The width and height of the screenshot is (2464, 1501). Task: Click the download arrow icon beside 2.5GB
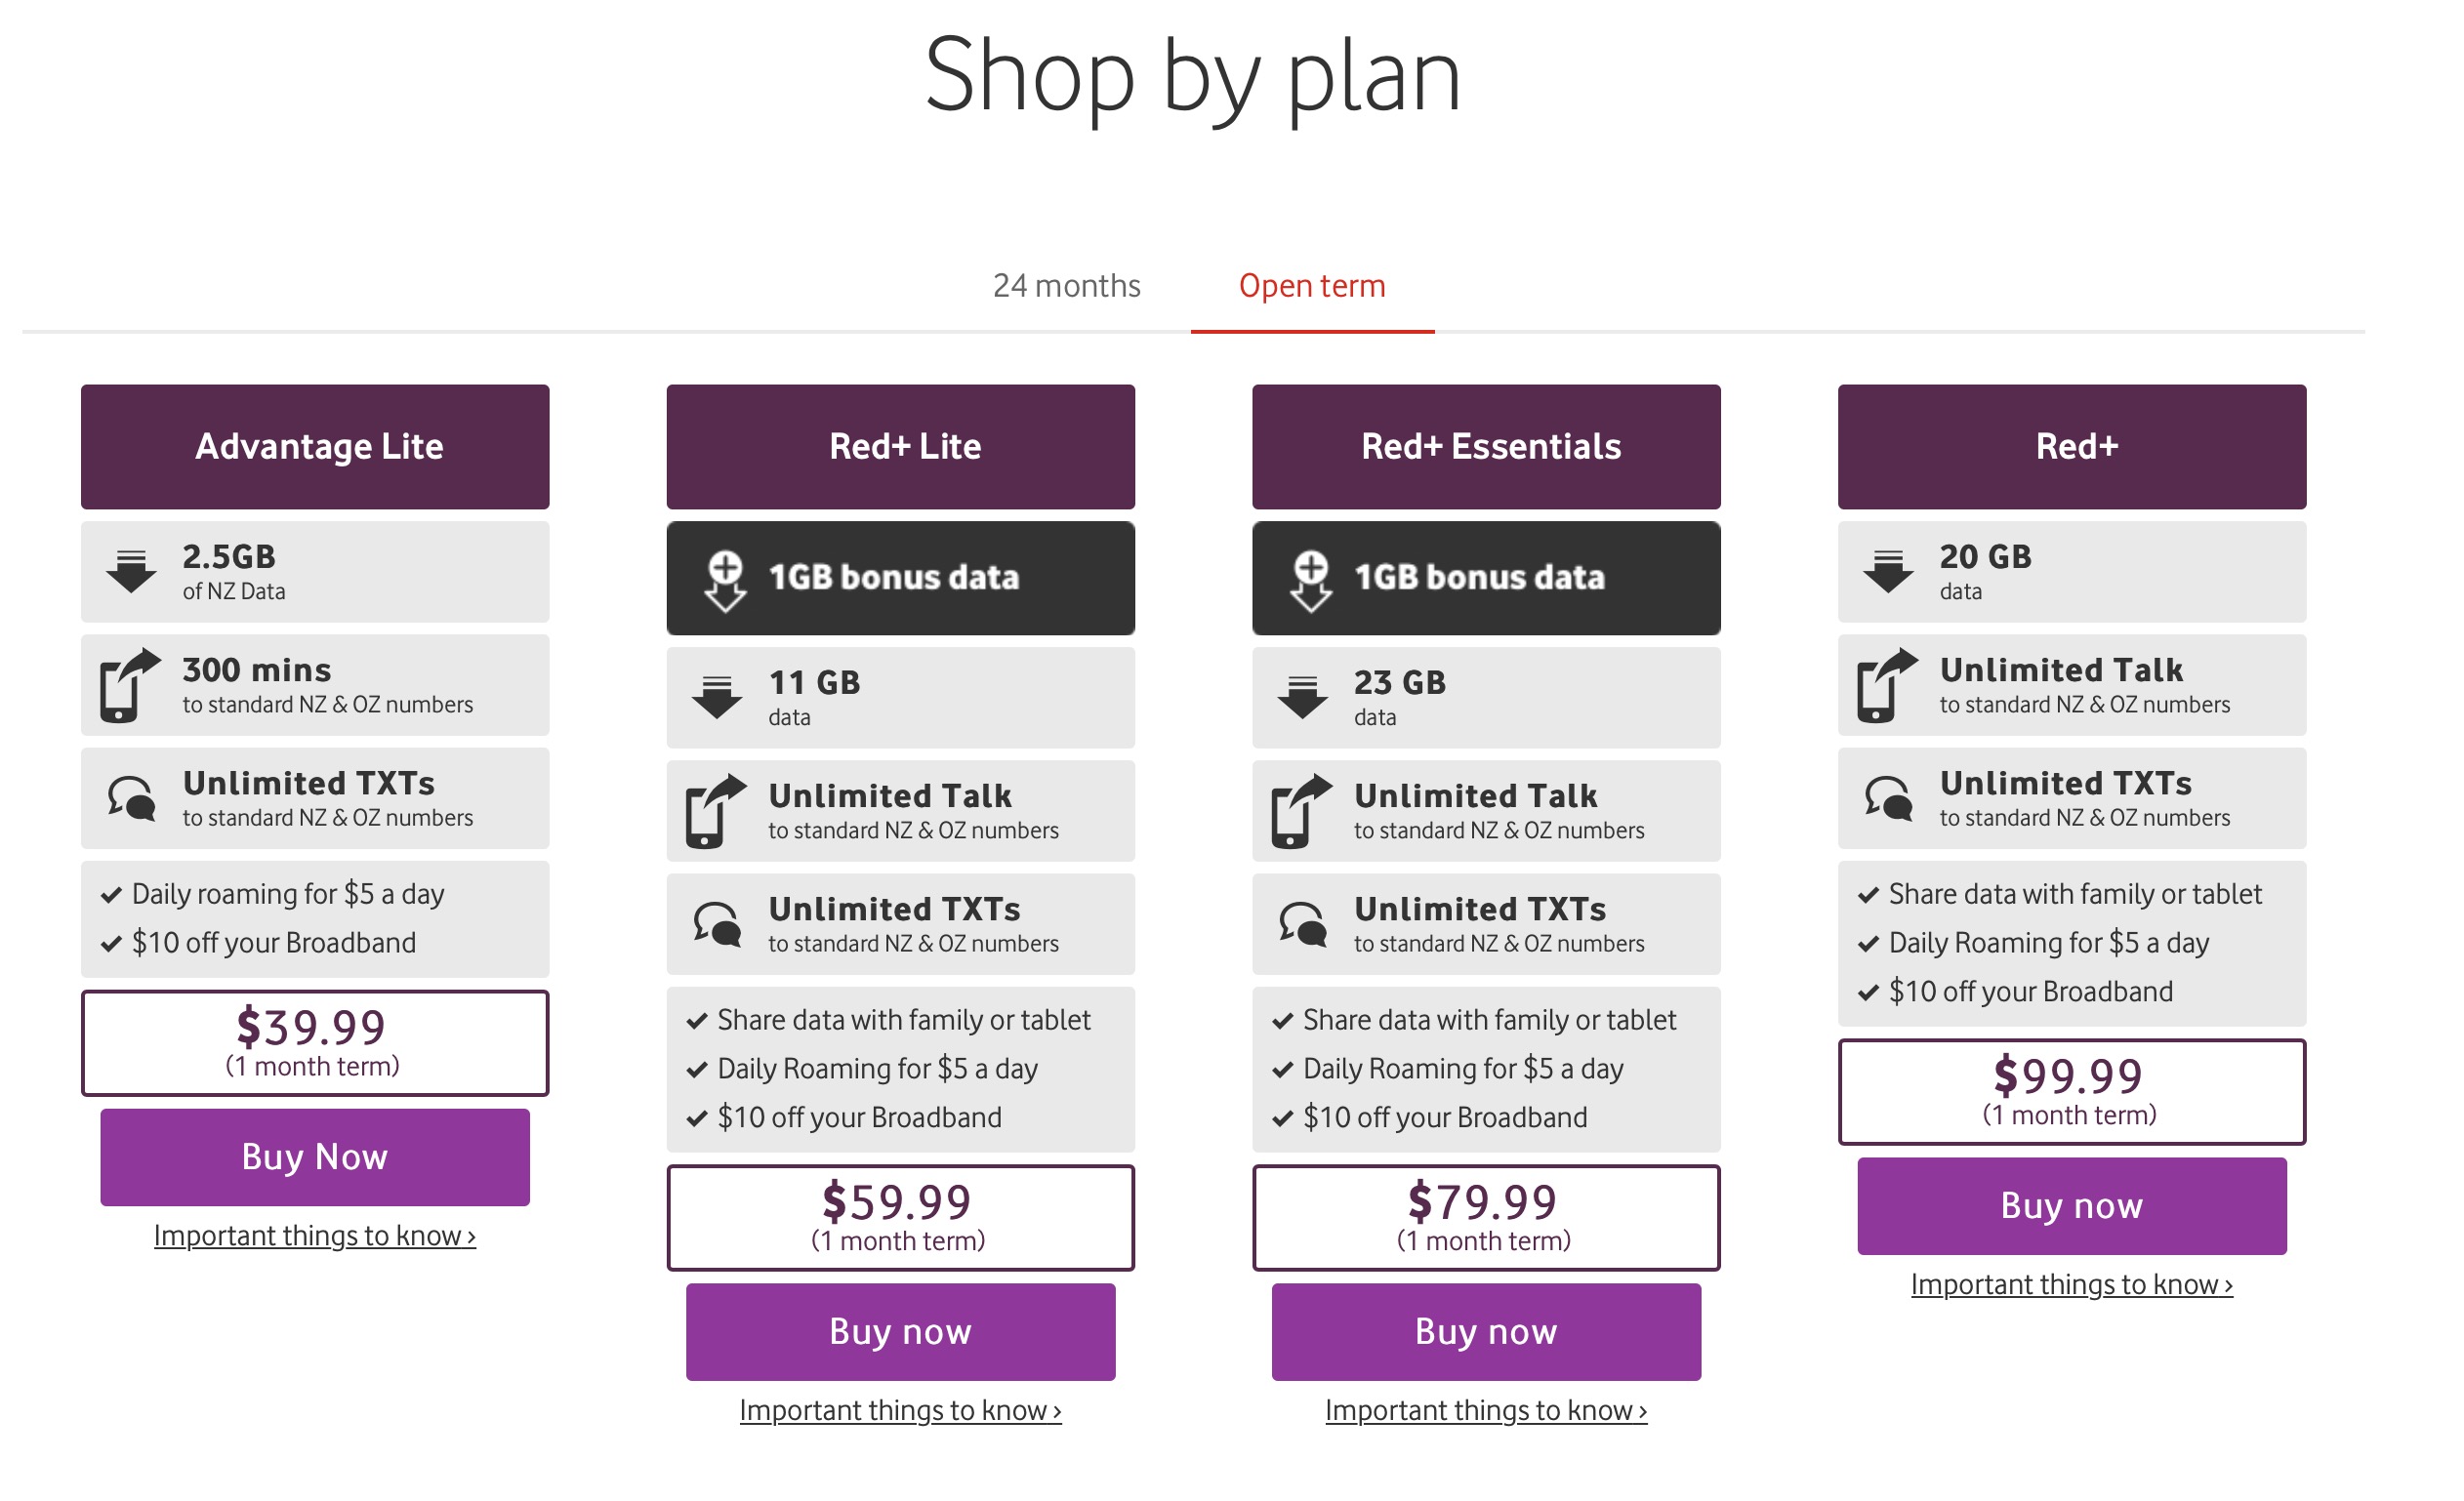pos(131,571)
